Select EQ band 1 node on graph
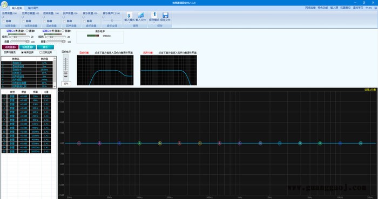The image size is (378, 199). (x=79, y=143)
